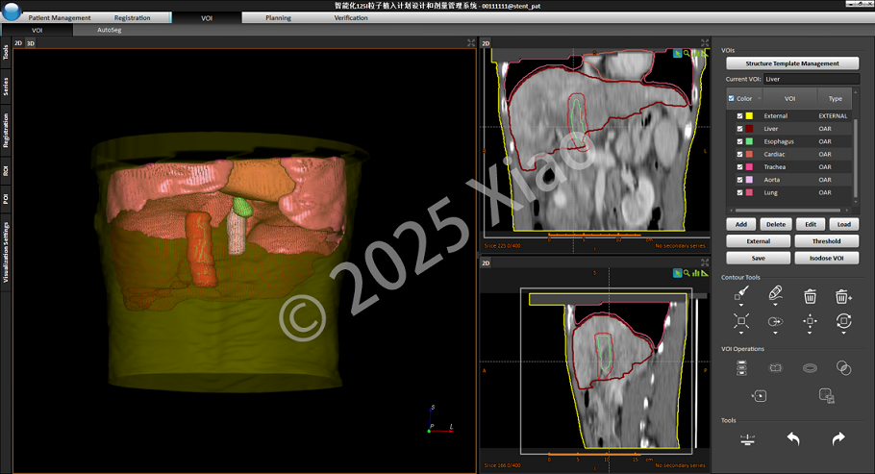Viewport: 875px width, 474px height.
Task: Select the freehand pencil contour tool
Action: [x=775, y=292]
